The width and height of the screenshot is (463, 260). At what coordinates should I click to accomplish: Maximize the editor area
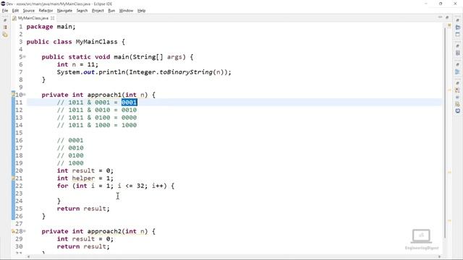point(447,17)
